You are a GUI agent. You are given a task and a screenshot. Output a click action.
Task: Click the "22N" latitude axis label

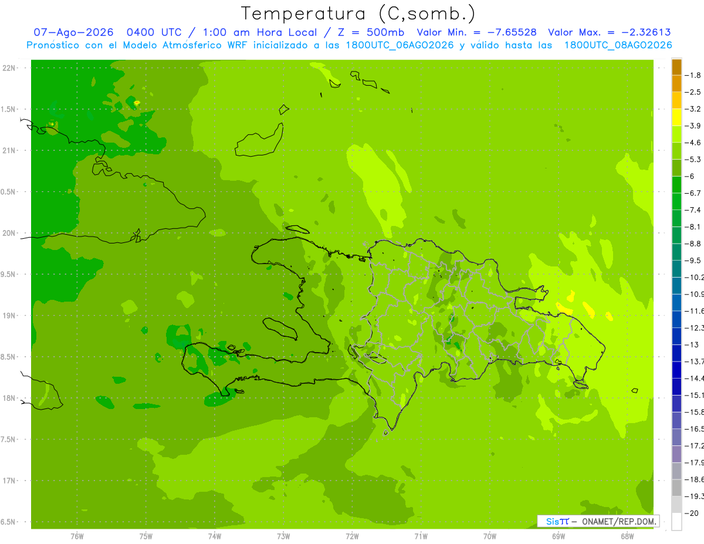tap(9, 68)
